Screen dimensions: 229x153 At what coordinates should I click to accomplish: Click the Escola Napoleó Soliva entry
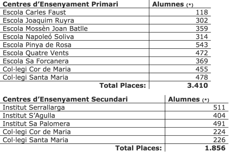tap(38, 37)
